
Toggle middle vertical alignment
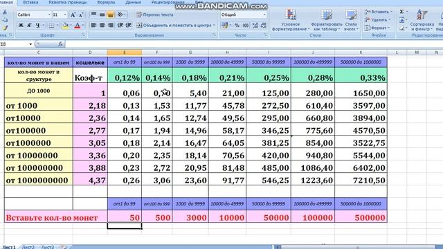coord(102,15)
